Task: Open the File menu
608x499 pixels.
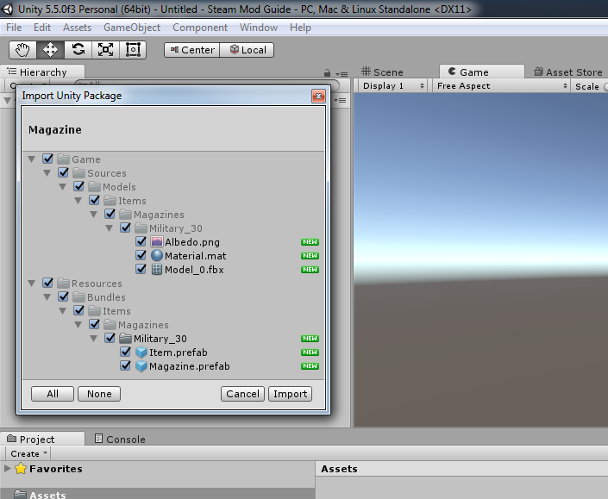Action: click(14, 28)
